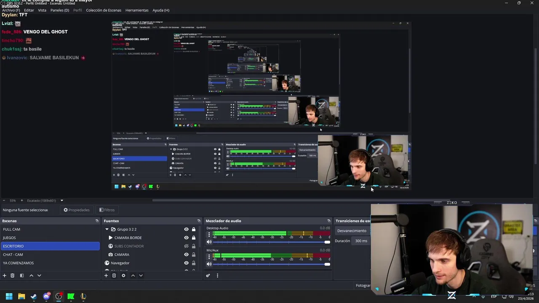Open Discord from the taskbar

coord(46,296)
